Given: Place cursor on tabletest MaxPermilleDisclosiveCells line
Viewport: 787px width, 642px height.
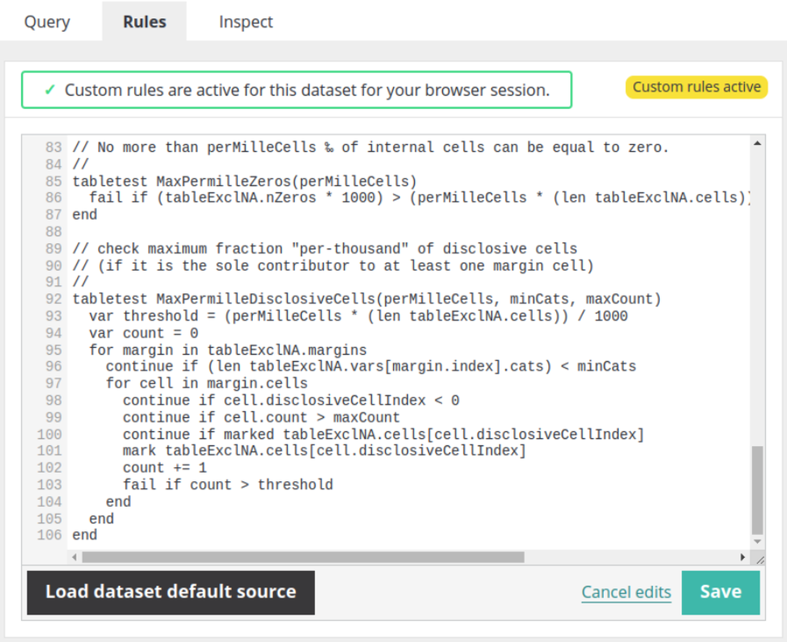Looking at the screenshot, I should 367,299.
